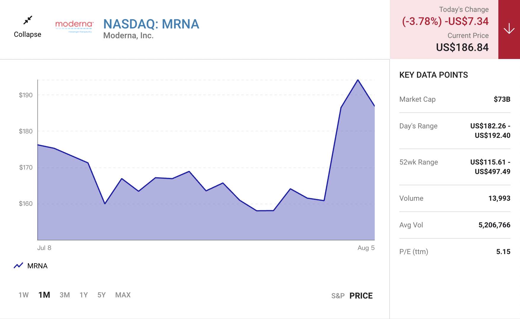Toggle chart to S&P comparison
The height and width of the screenshot is (319, 520).
click(x=338, y=296)
